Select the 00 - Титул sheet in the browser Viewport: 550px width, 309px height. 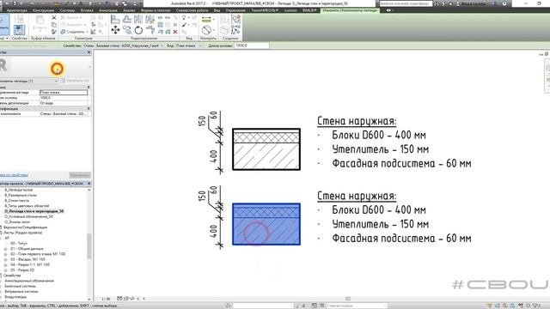(x=19, y=243)
